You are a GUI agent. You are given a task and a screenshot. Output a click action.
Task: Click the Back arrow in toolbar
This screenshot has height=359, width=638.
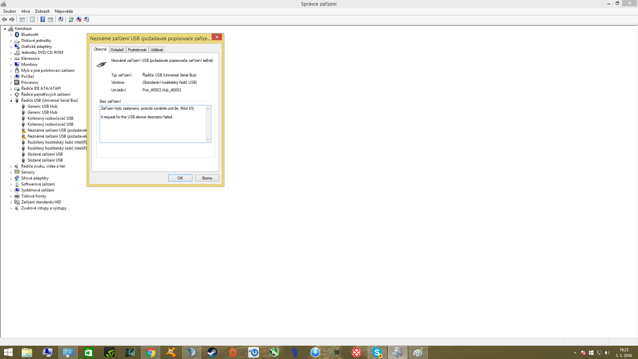pyautogui.click(x=4, y=20)
